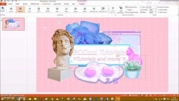The height and width of the screenshot is (101, 179).
Task: Open the Picture Tools FORMAT tab
Action: 82,4
